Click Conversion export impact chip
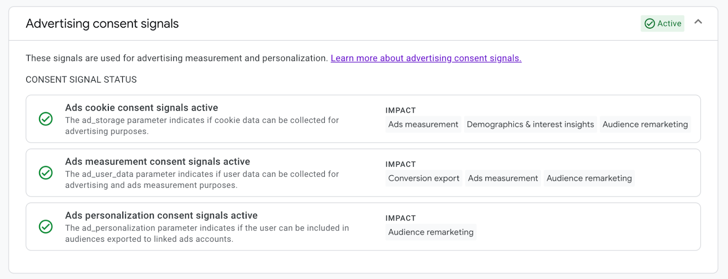This screenshot has width=728, height=279. (424, 178)
